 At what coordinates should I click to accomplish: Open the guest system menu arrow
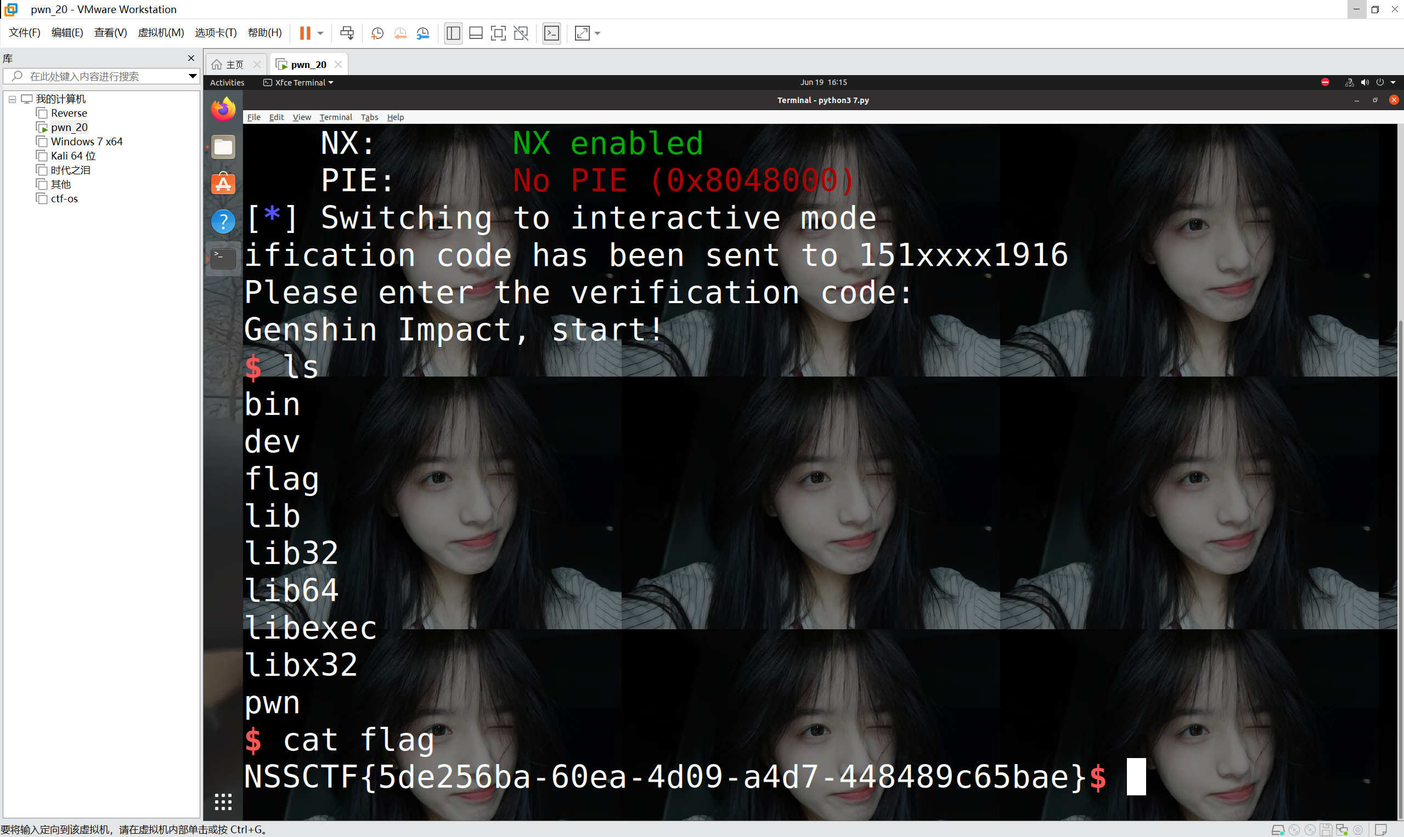(x=1392, y=82)
